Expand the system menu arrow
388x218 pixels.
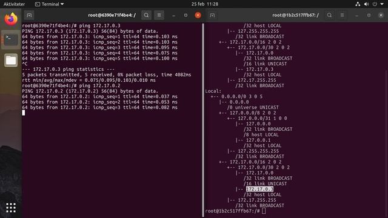tap(382, 4)
